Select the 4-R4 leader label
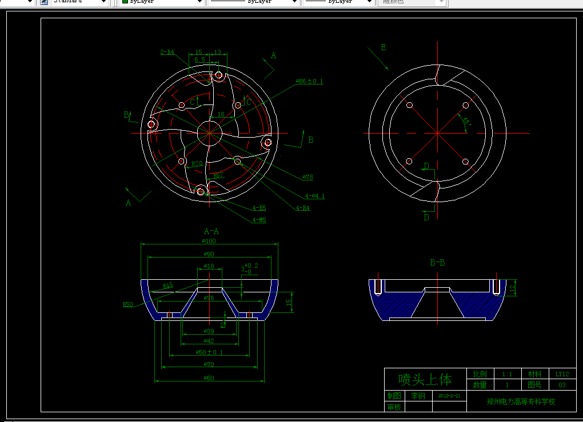Viewport: 583px width, 422px height. coord(303,208)
